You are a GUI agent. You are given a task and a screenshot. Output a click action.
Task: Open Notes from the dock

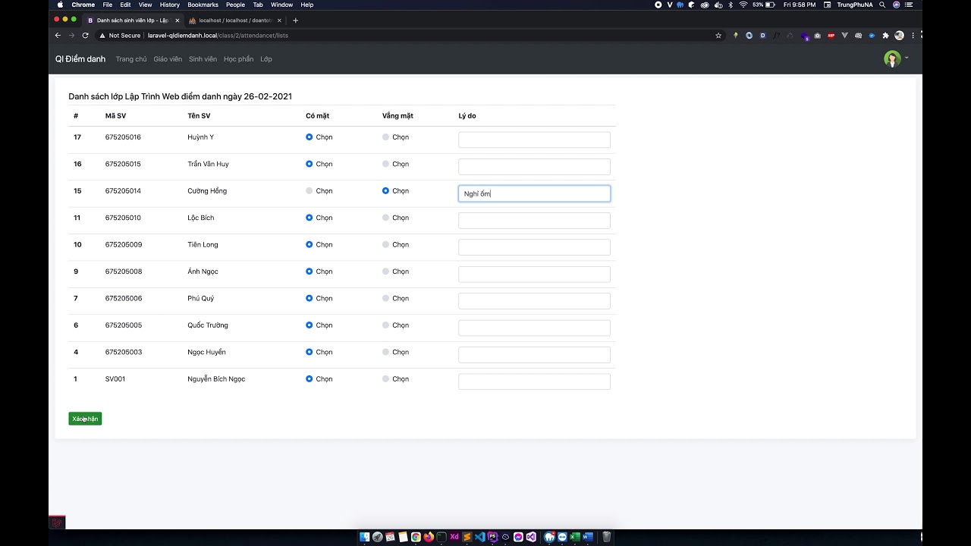[403, 537]
